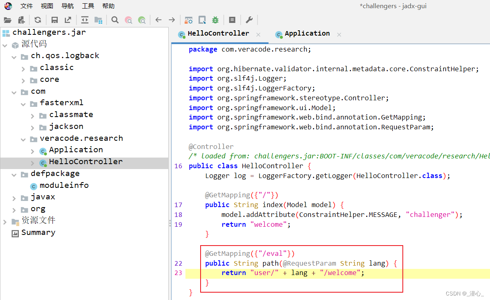
Task: Expand the core package
Action: (23, 81)
